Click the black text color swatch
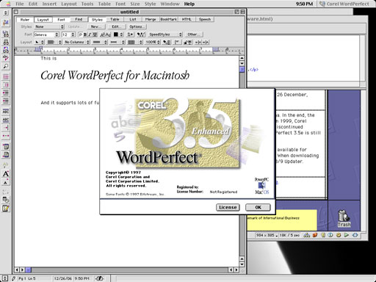Screen dimensions: 376x282 116,35
